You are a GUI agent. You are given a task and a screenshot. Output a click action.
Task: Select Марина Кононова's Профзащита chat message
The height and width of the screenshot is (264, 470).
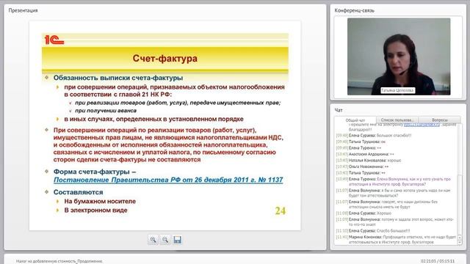pos(396,239)
